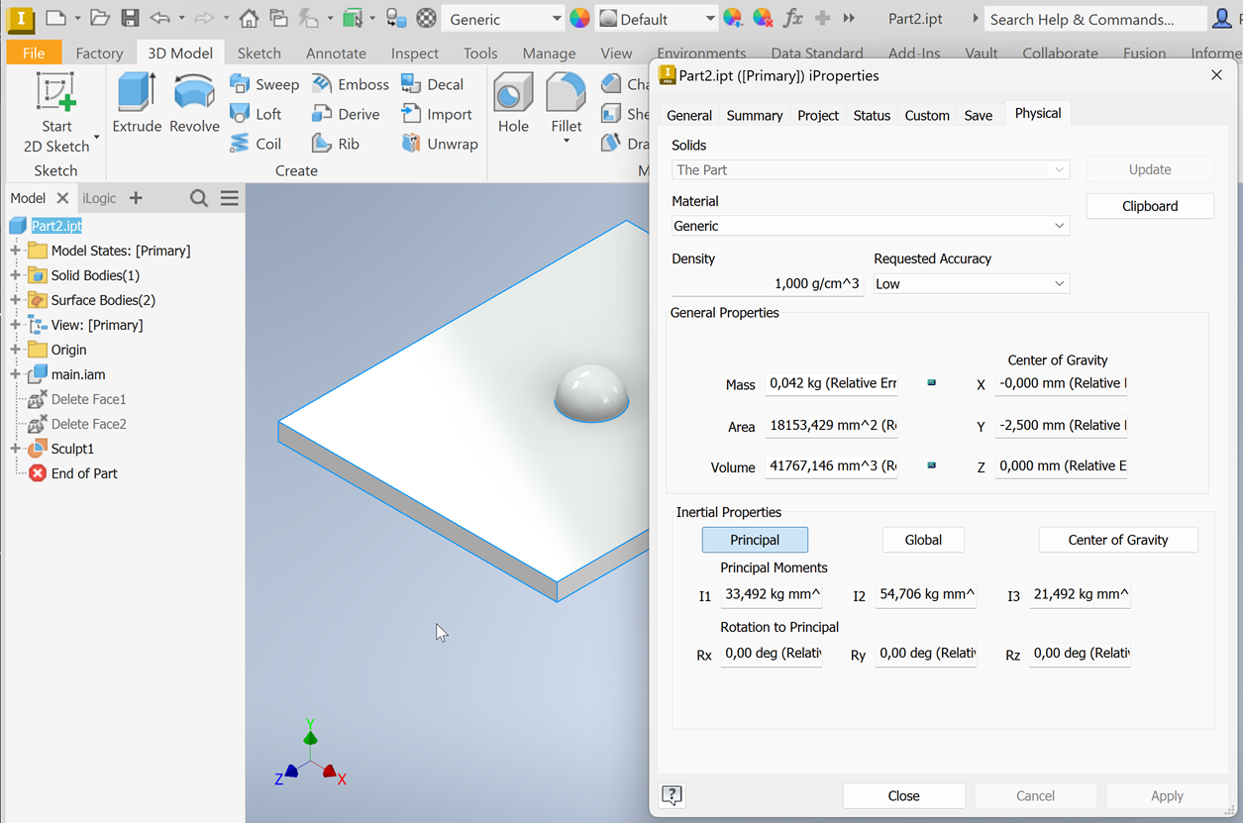Show inertial properties at Center of Gravity
Image resolution: width=1243 pixels, height=823 pixels.
pos(1118,539)
